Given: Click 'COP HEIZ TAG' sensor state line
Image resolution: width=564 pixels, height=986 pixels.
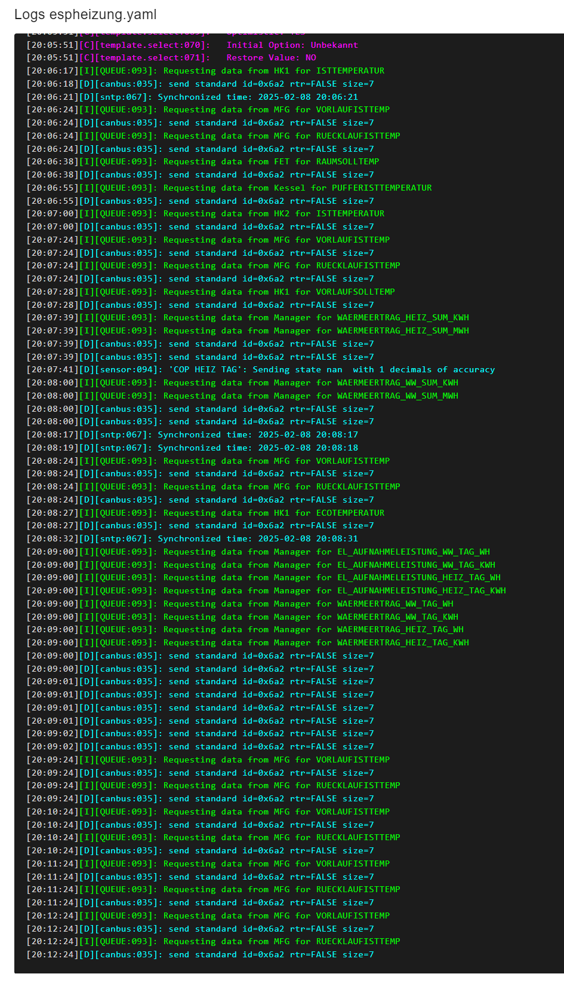Looking at the screenshot, I should pos(261,370).
